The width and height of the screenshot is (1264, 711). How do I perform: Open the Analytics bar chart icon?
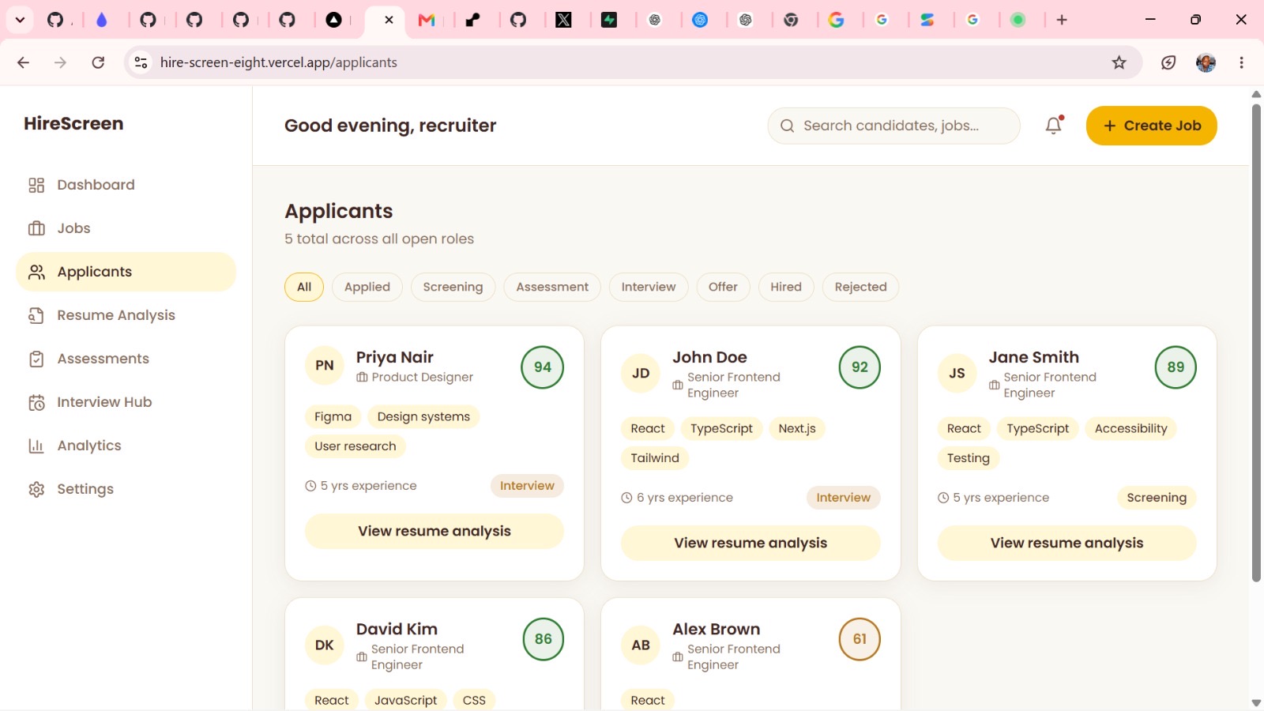pos(36,446)
